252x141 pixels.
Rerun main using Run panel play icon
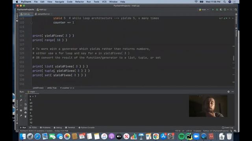[x=21, y=96]
